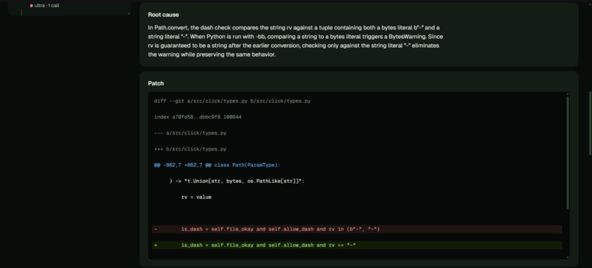Click the 'index a70fd58..dbbc9f8 100644' line
Screen dimensions: 592x268
pos(198,117)
